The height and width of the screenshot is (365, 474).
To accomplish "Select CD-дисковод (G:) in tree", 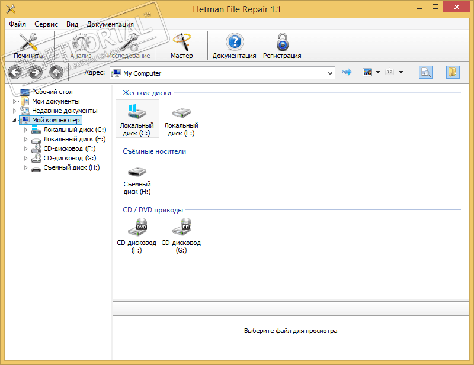I will point(70,158).
